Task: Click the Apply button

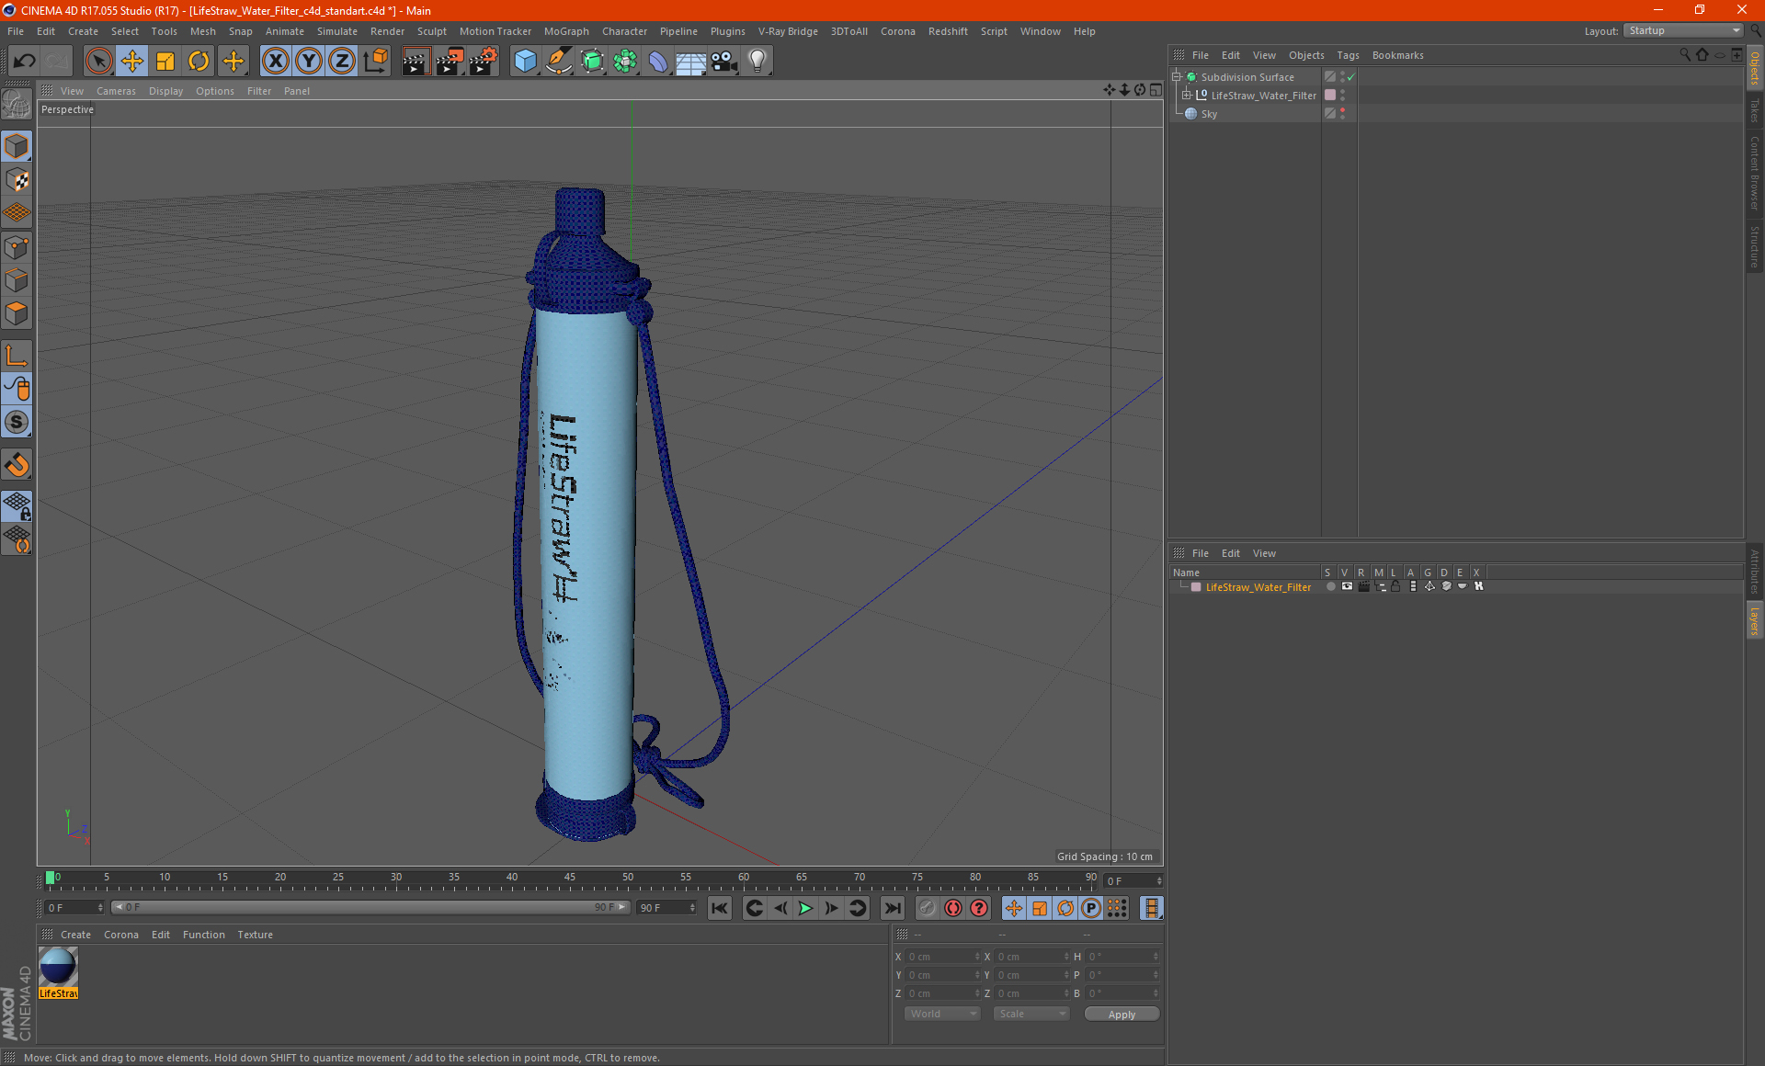Action: [1122, 1015]
